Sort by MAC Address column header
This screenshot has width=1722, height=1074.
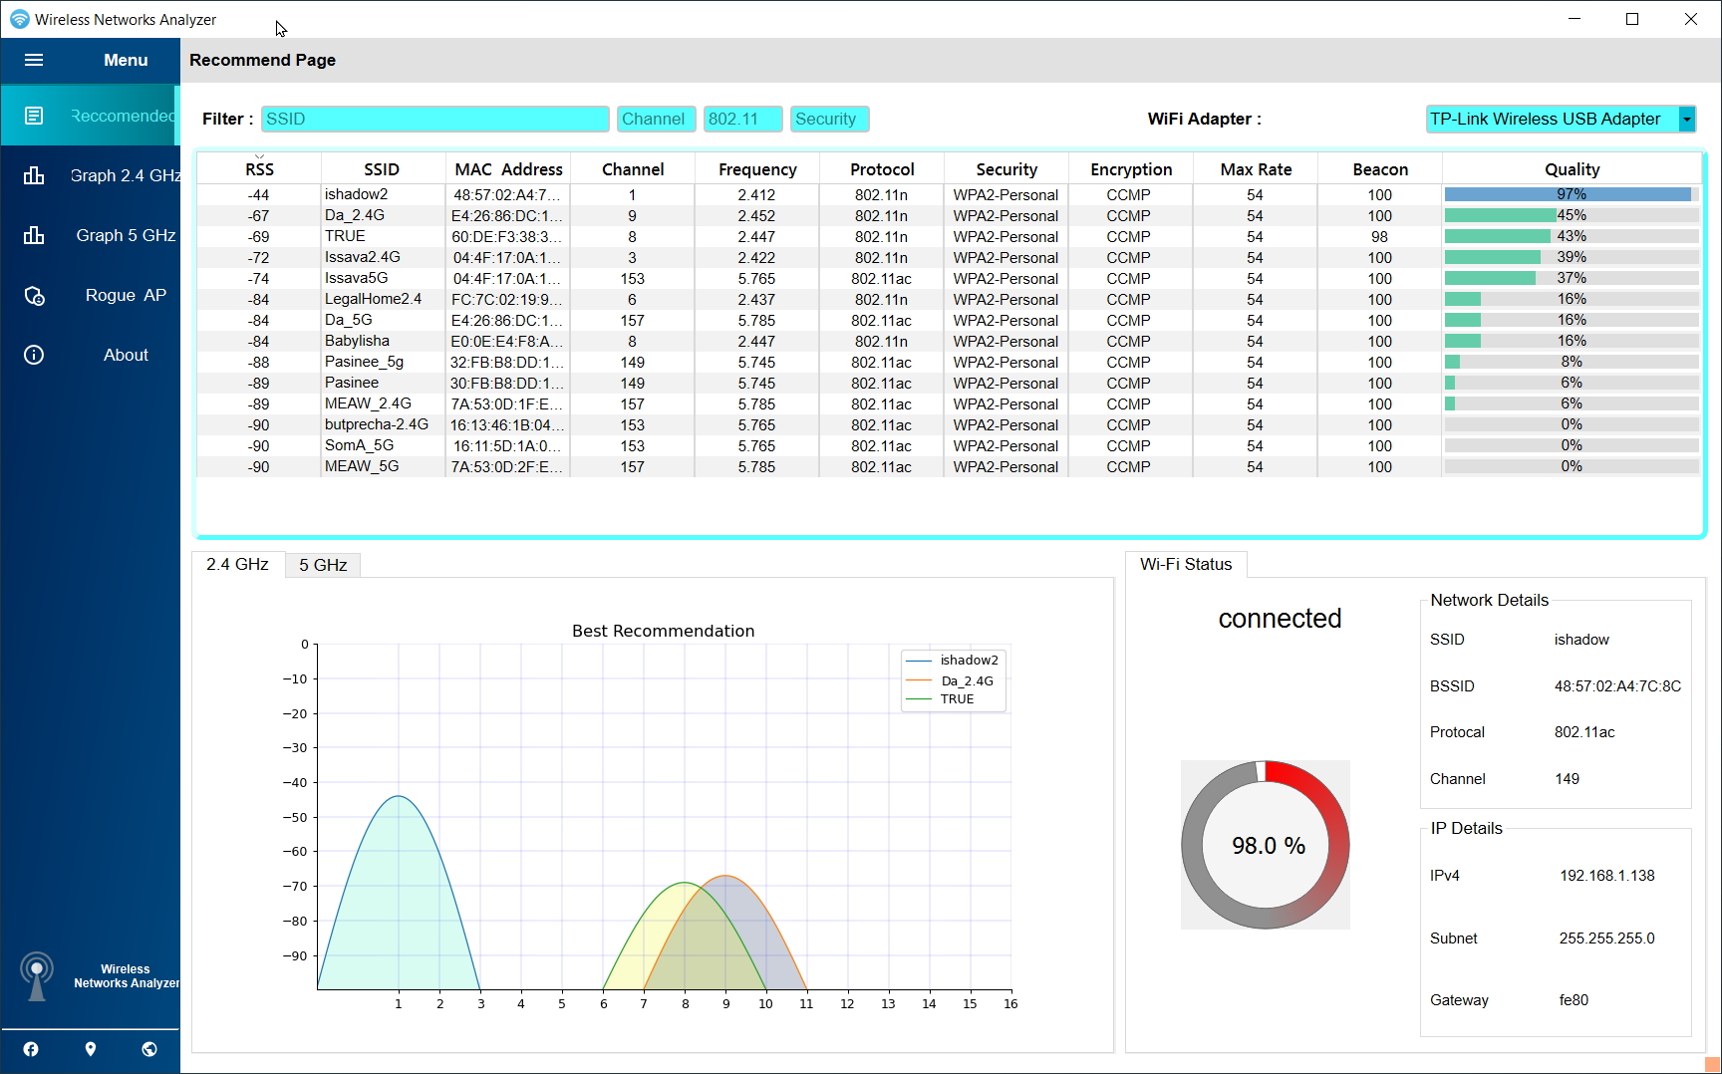[508, 169]
